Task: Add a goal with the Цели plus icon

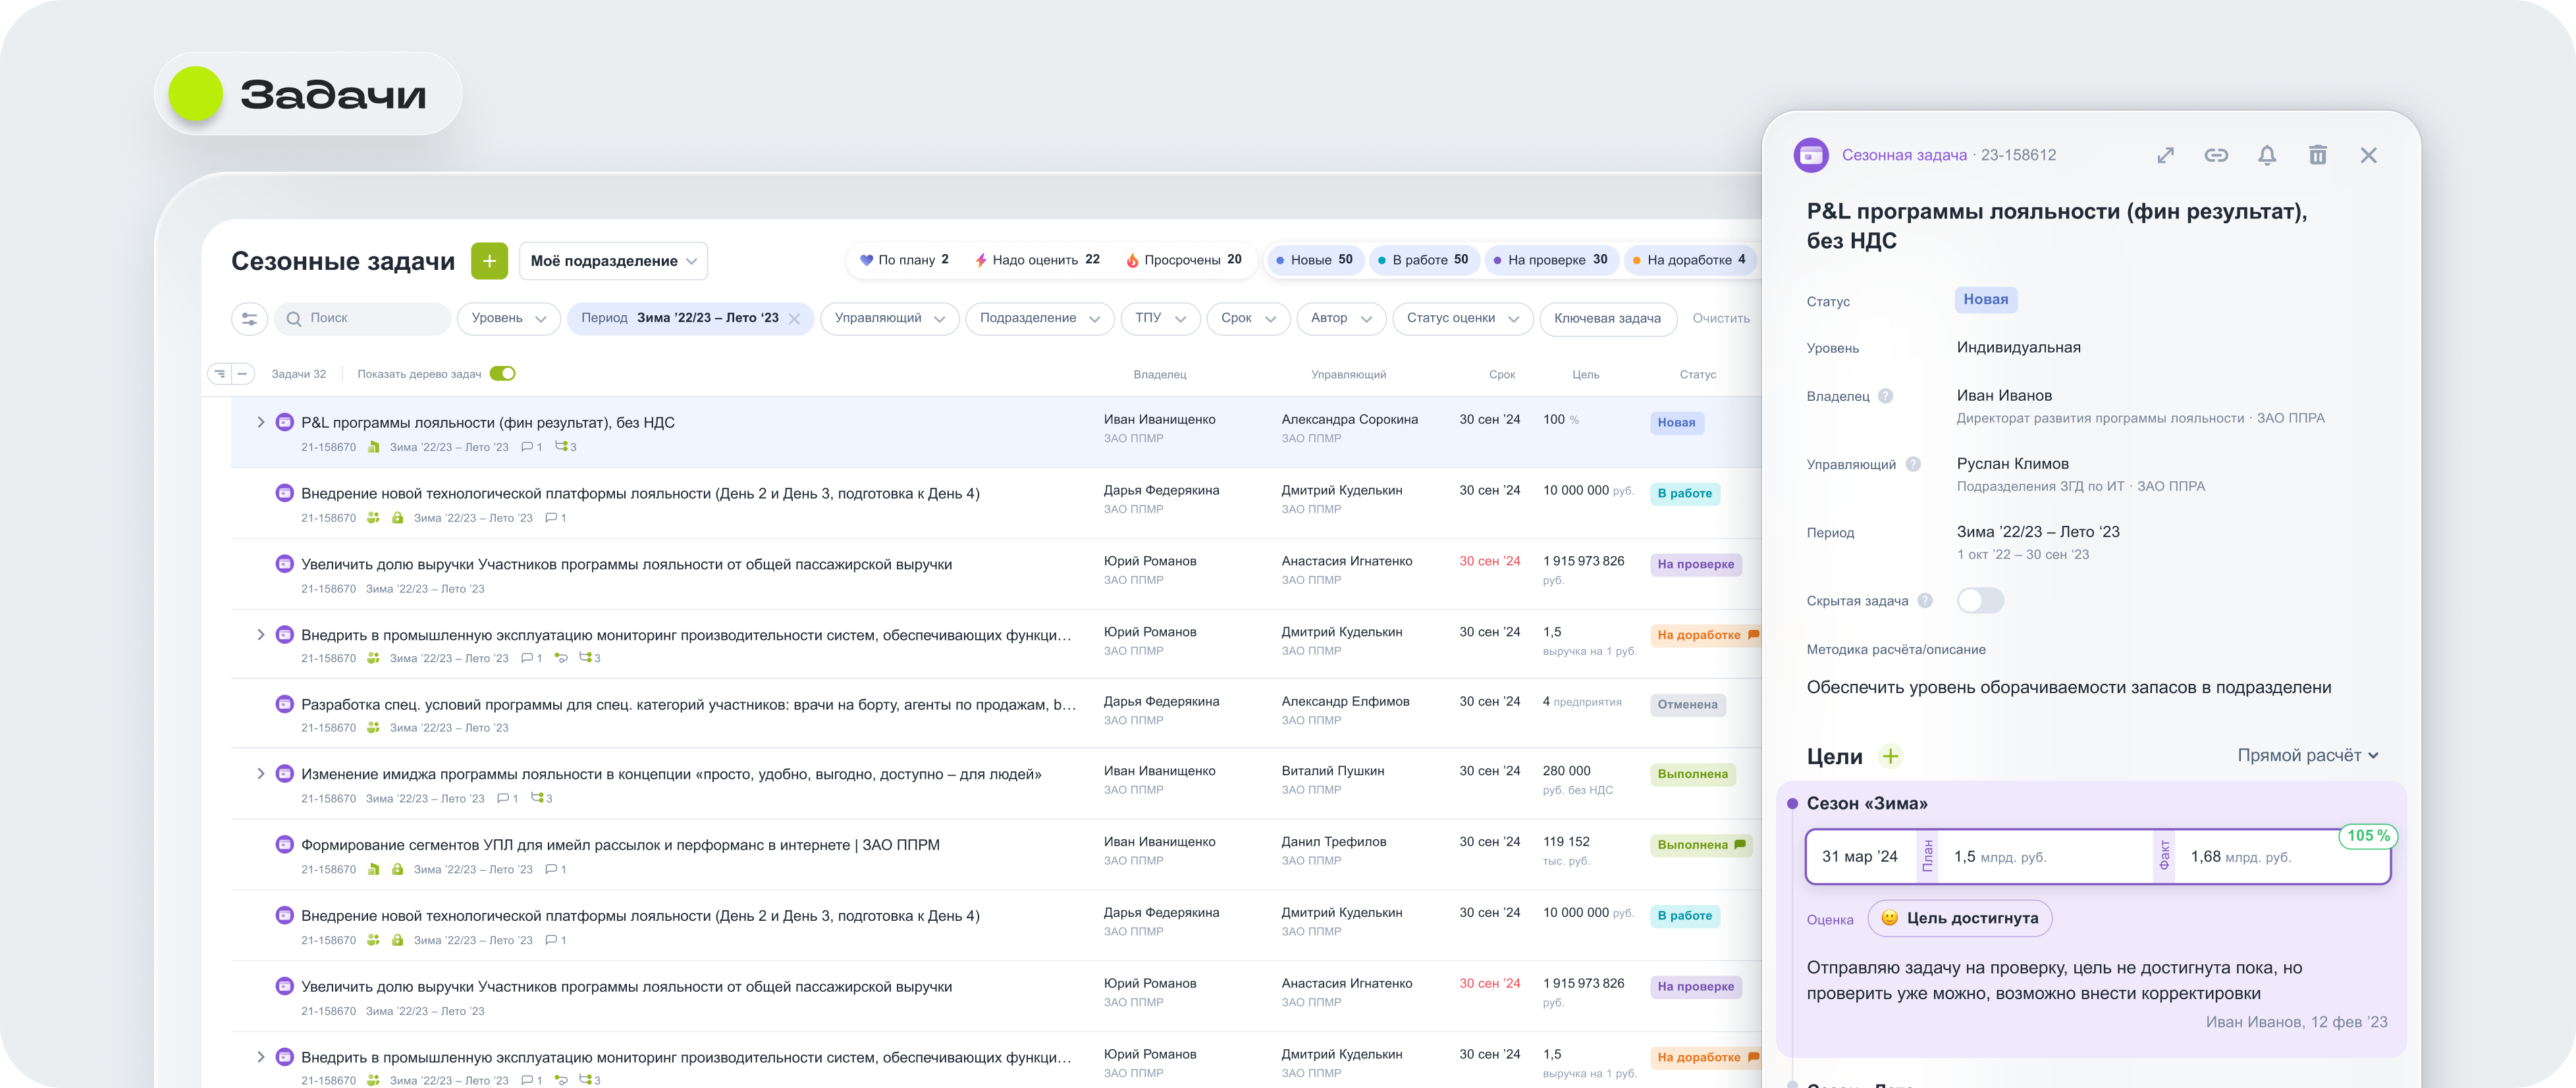Action: point(1890,756)
